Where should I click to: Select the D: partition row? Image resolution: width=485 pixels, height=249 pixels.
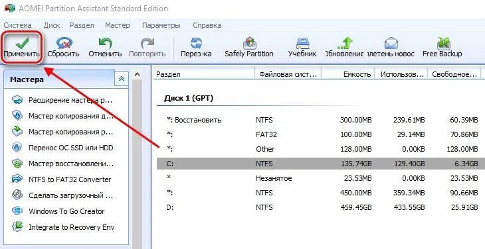320,207
